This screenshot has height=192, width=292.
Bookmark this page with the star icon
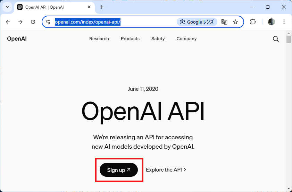coord(235,22)
